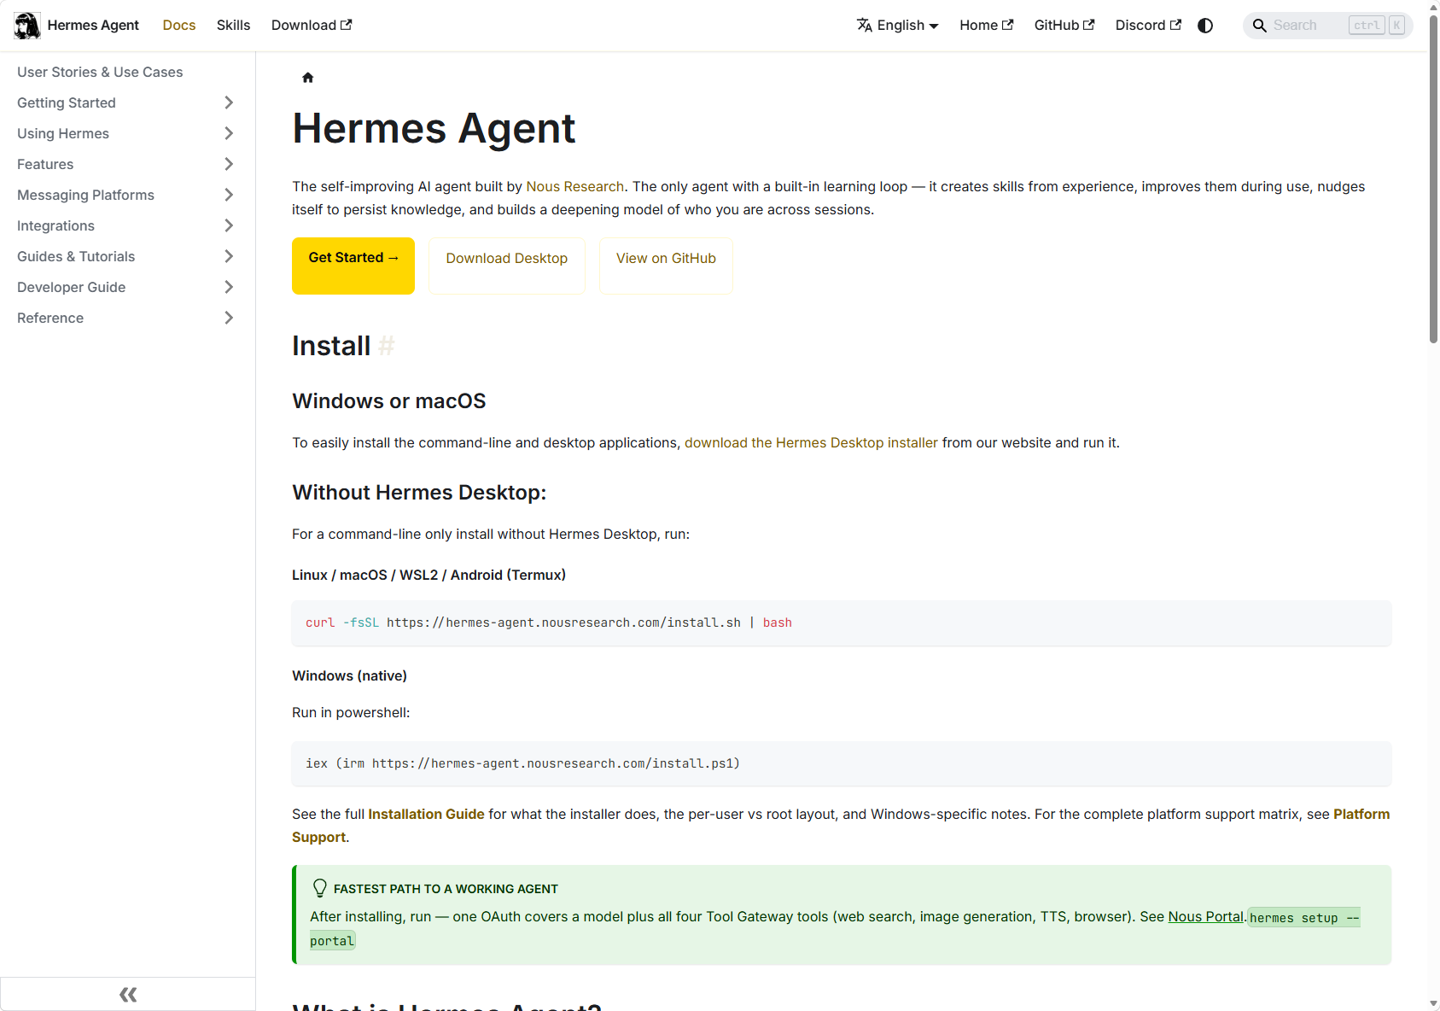The image size is (1440, 1011).
Task: Click the magnifying glass search icon
Action: pos(1259,26)
